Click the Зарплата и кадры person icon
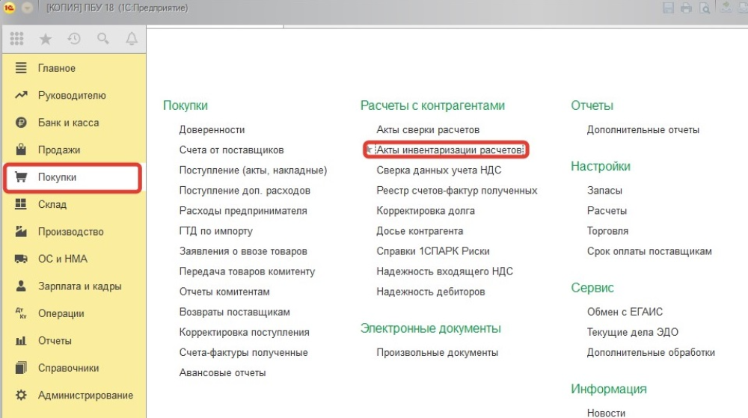Screen dimensions: 748x418 (21, 286)
